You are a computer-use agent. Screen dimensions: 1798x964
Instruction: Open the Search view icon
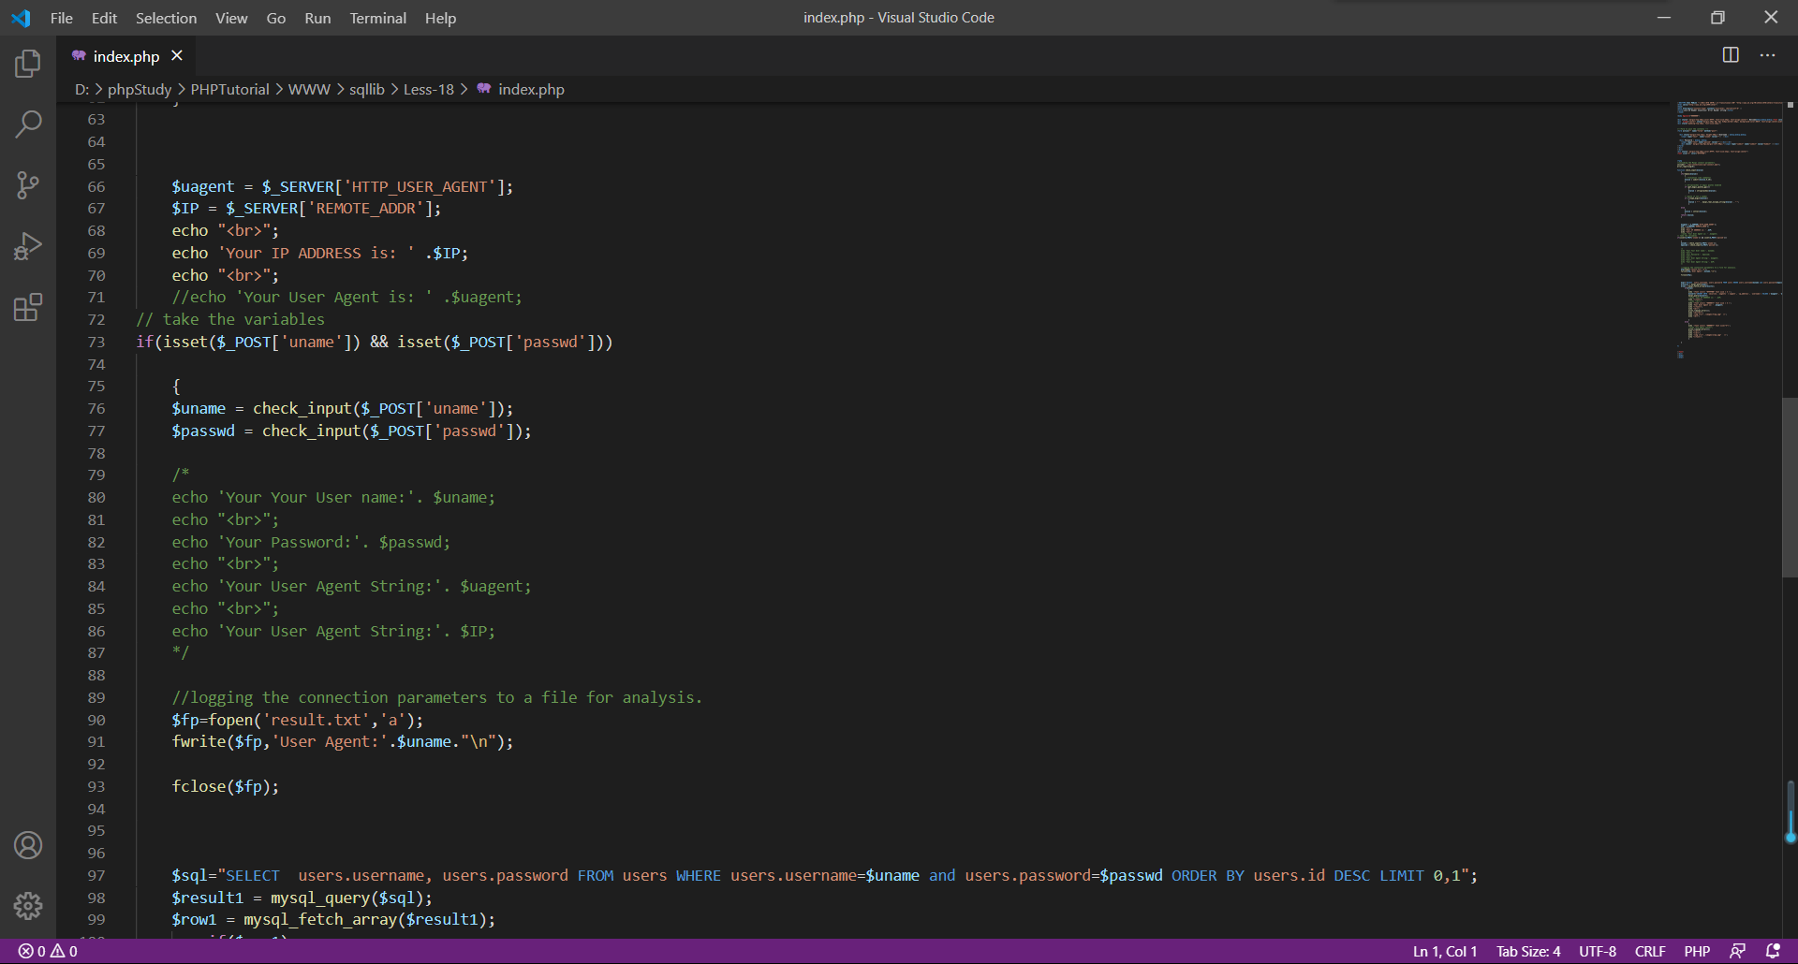28,124
